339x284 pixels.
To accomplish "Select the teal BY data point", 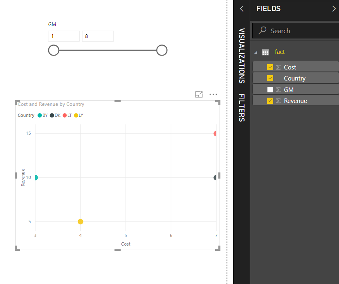I will point(36,177).
